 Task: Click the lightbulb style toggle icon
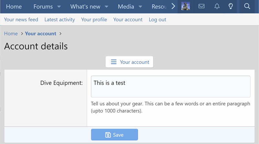[231, 6]
